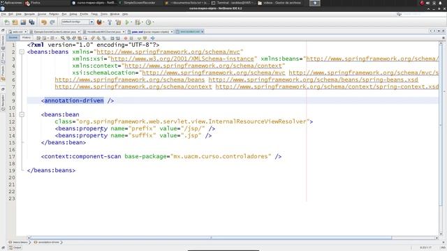Open the dropdown arrow beside the Profile icon
Viewport: 447px width, 251px height.
153,22
